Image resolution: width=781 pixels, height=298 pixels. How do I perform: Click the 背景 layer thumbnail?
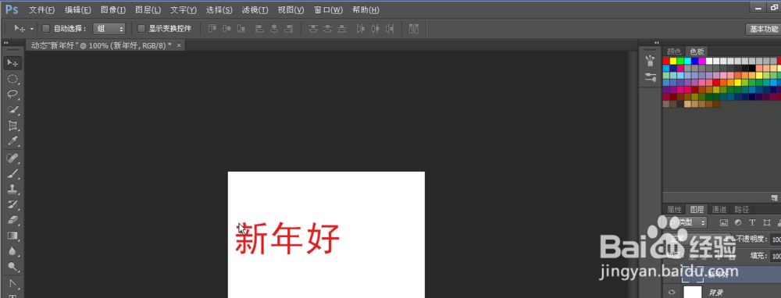692,293
